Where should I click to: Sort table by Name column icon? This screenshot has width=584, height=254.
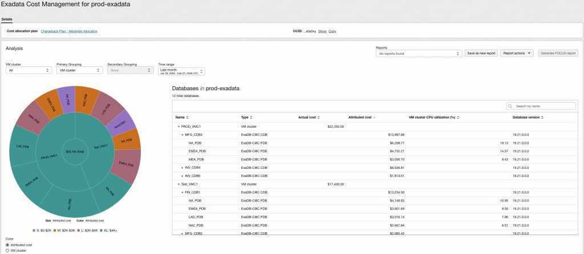[x=187, y=118]
